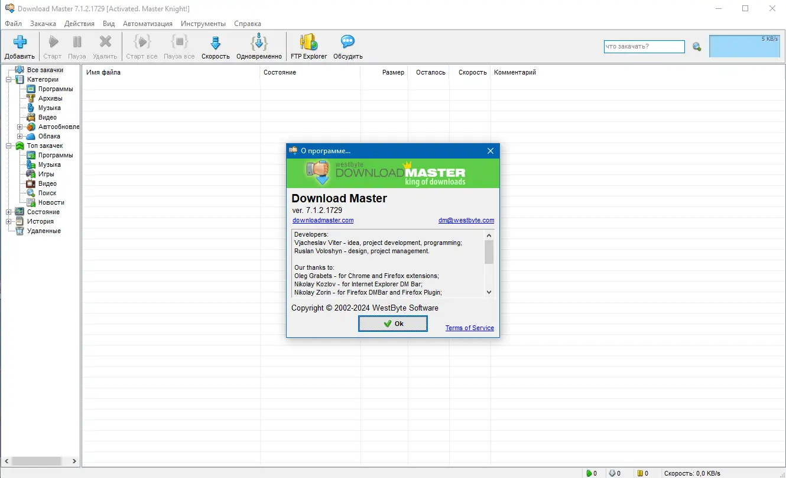This screenshot has width=786, height=478.
Task: Click the Пауза все toolbar icon
Action: 179,42
